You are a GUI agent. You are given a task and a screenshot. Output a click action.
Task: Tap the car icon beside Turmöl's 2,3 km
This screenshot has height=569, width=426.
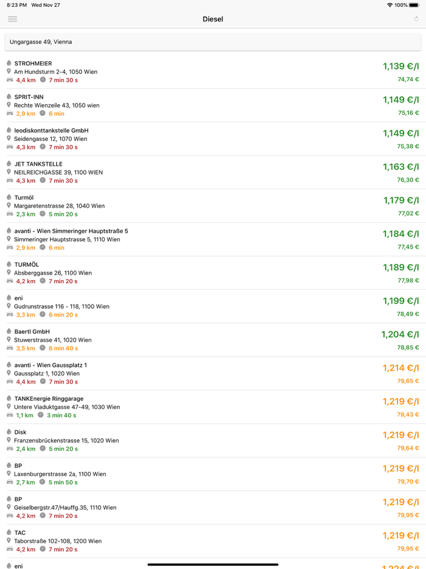click(10, 214)
